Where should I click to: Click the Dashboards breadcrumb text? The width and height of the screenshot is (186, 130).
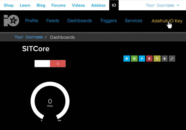pyautogui.click(x=62, y=37)
